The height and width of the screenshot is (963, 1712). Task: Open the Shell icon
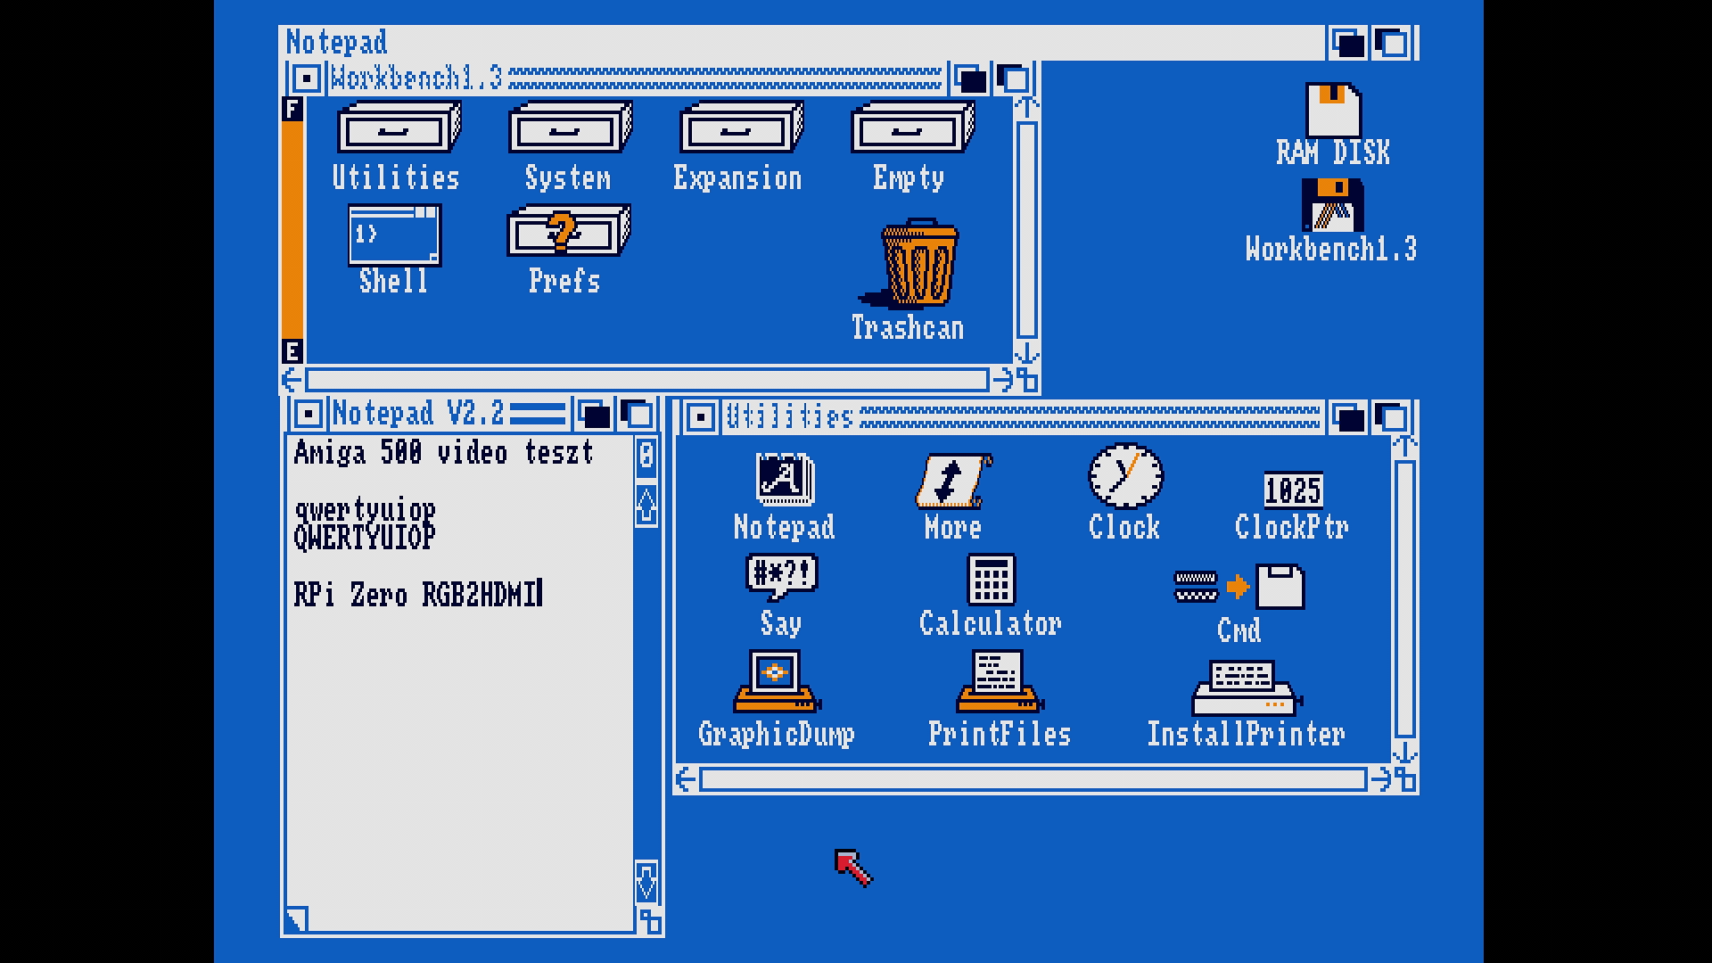coord(394,236)
